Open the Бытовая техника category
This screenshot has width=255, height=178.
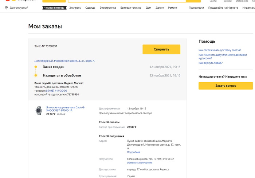coord(131,8)
